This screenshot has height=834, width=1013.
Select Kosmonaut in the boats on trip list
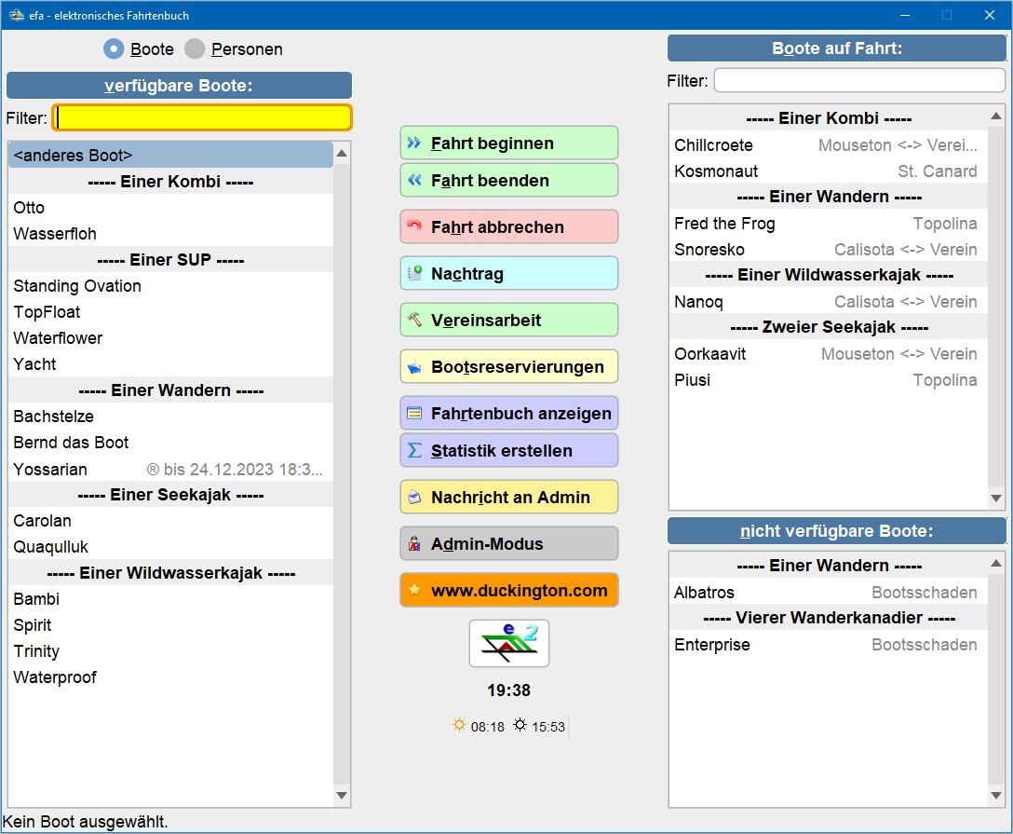coord(716,171)
